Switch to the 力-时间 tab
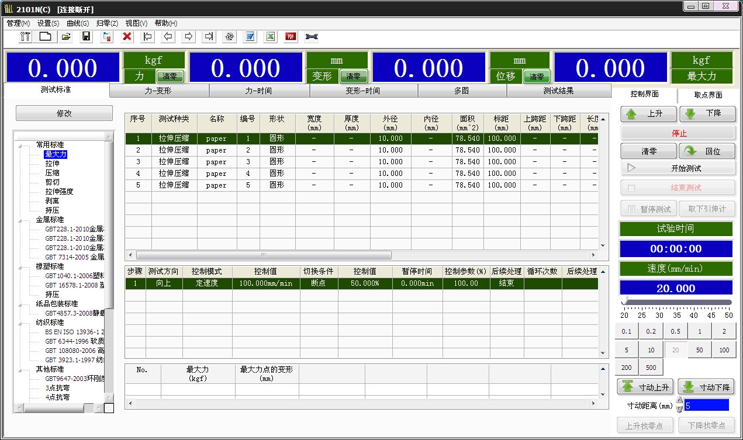This screenshot has width=743, height=440. point(259,91)
